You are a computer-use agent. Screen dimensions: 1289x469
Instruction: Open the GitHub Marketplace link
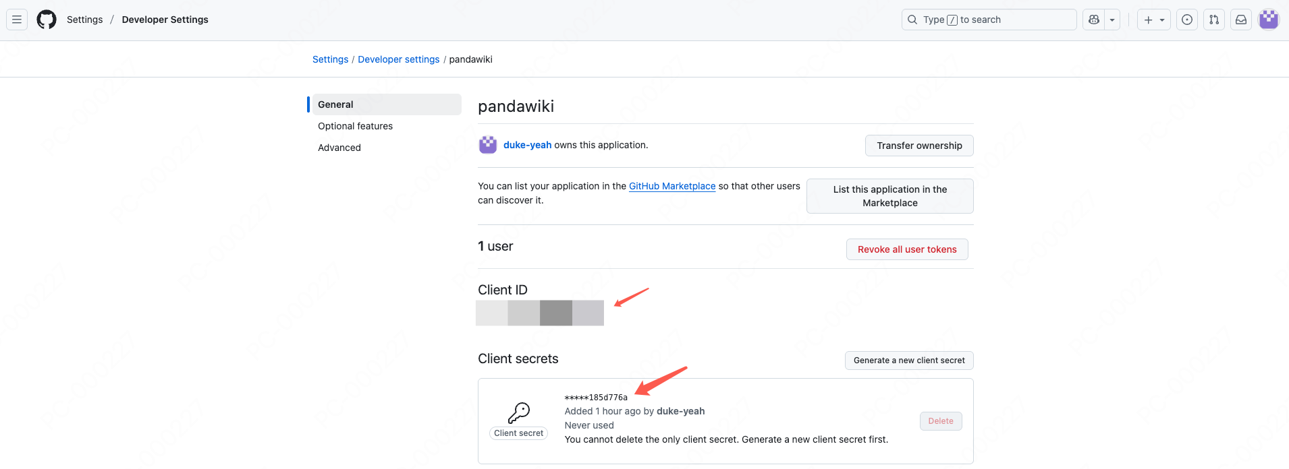coord(672,186)
